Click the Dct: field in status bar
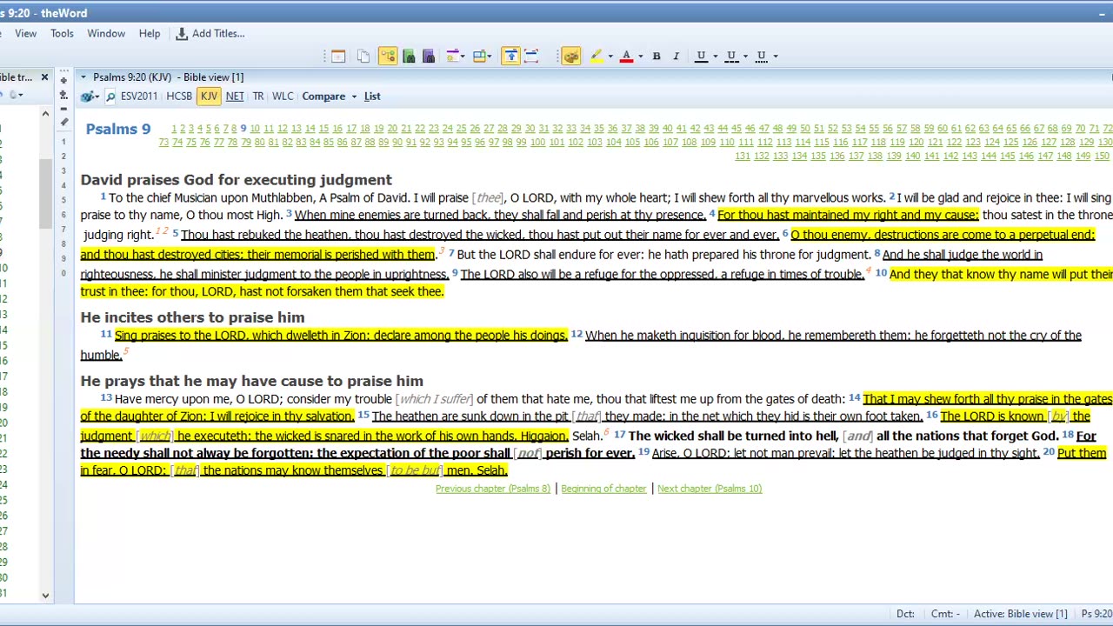Screen dimensions: 1113x626 click(x=905, y=614)
